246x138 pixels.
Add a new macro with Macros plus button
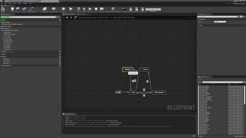(x=60, y=54)
